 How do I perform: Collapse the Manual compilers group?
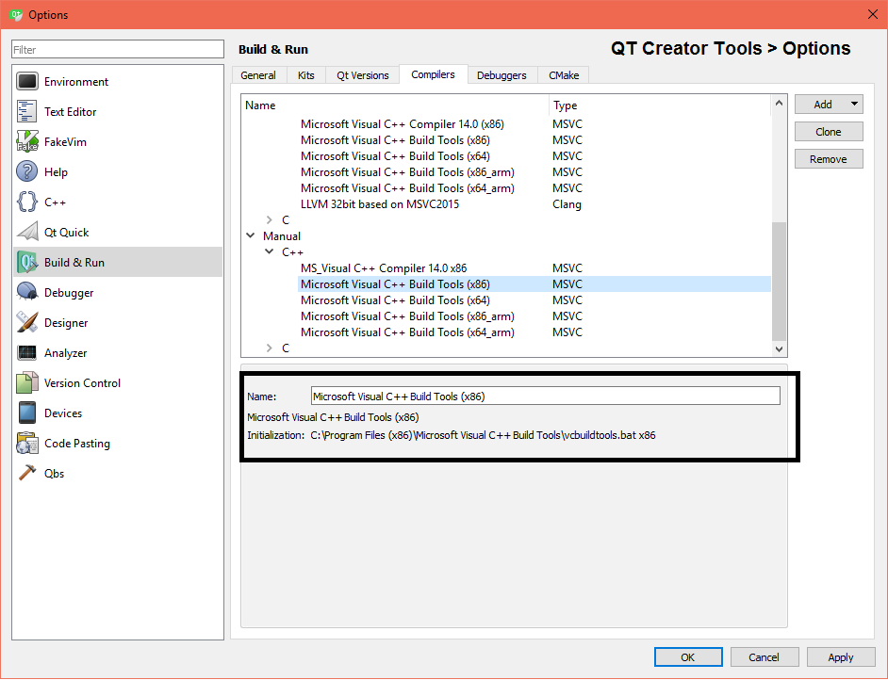click(x=251, y=235)
